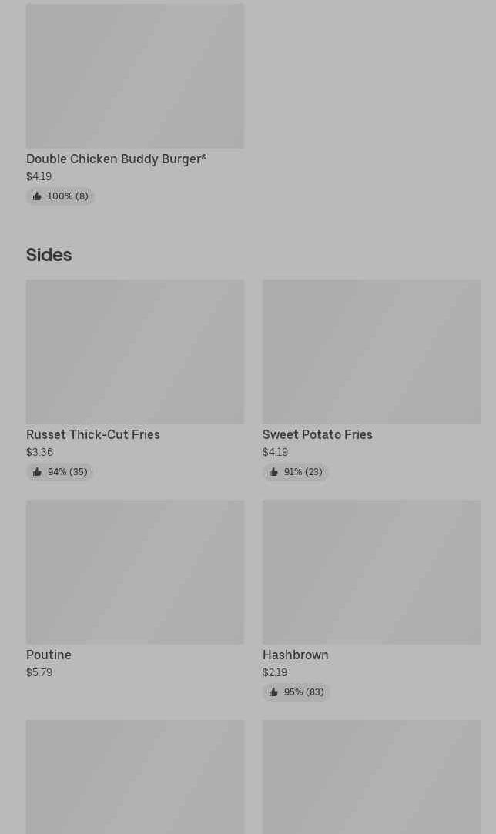Select the Poutine item title
Viewport: 496px width, 834px height.
(x=49, y=655)
